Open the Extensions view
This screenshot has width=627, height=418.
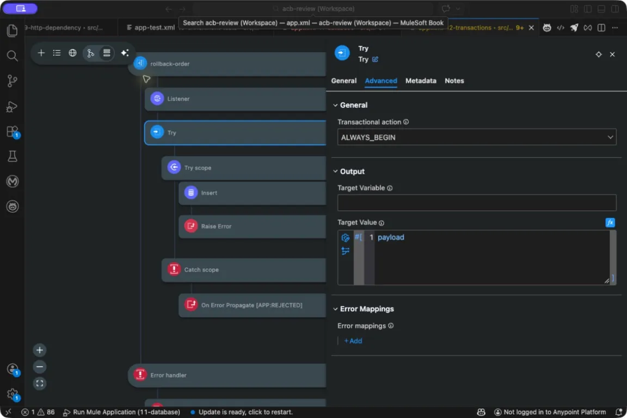point(13,132)
